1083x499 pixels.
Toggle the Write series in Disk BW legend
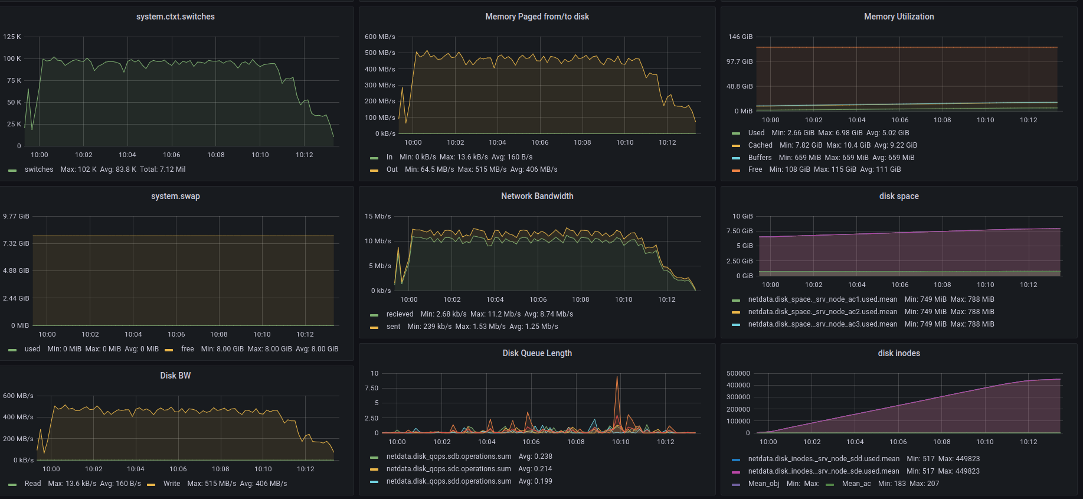point(172,484)
